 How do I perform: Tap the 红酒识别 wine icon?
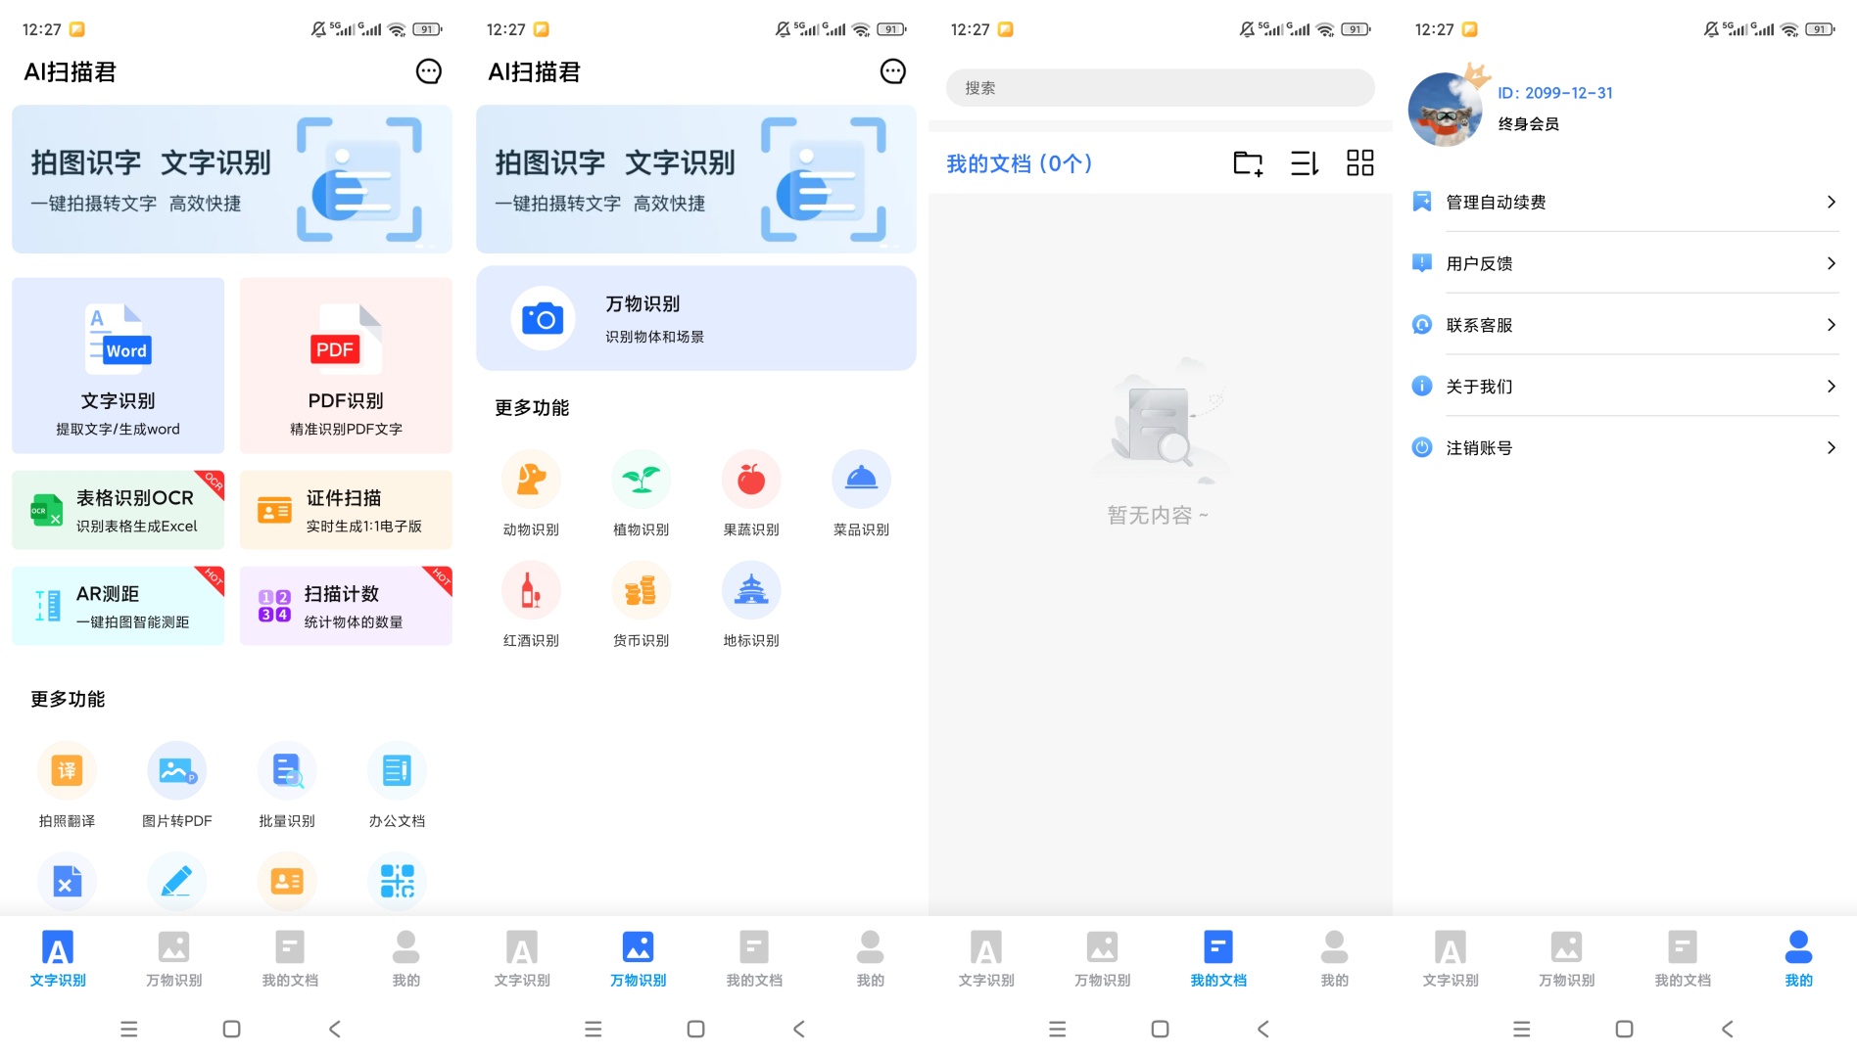click(531, 590)
